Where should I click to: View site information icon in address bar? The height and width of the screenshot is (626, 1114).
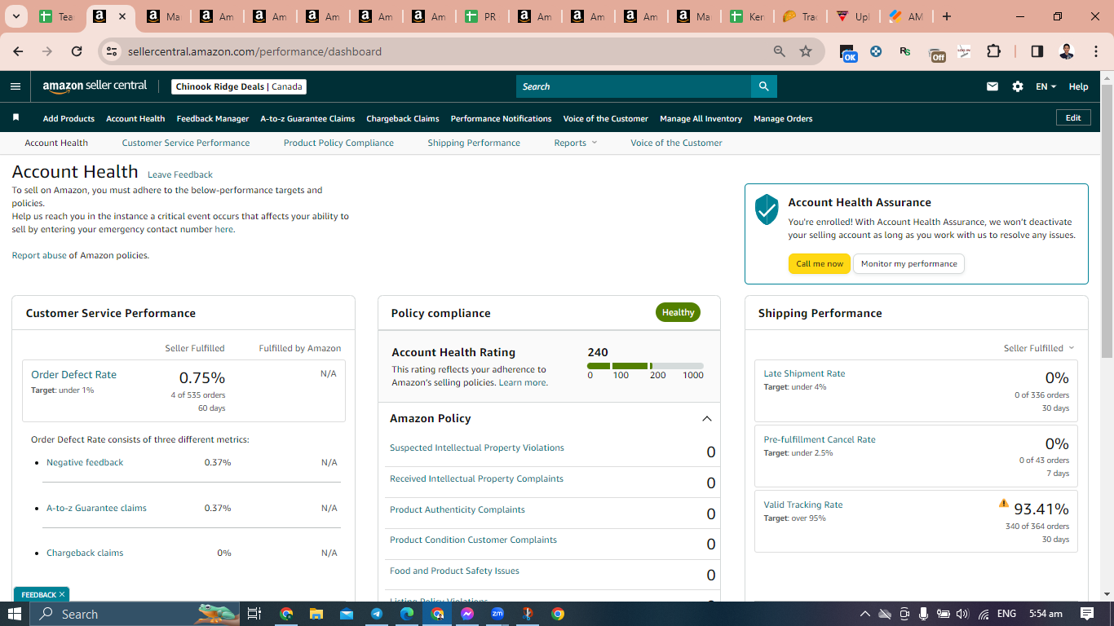[113, 51]
